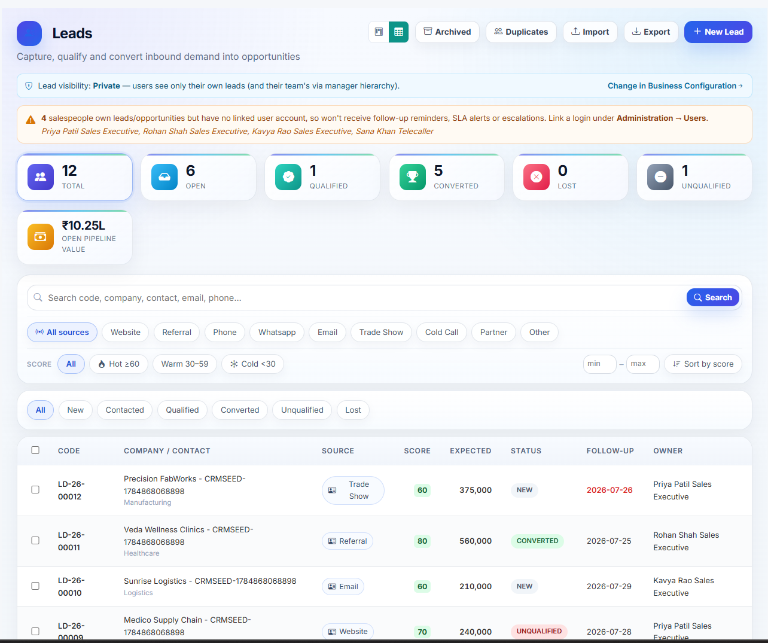The image size is (768, 643).
Task: Open Sunrise Logistics lead
Action: click(x=210, y=581)
